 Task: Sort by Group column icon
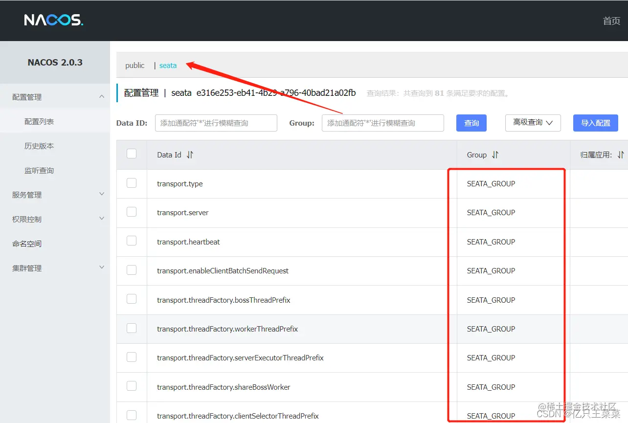pyautogui.click(x=495, y=155)
